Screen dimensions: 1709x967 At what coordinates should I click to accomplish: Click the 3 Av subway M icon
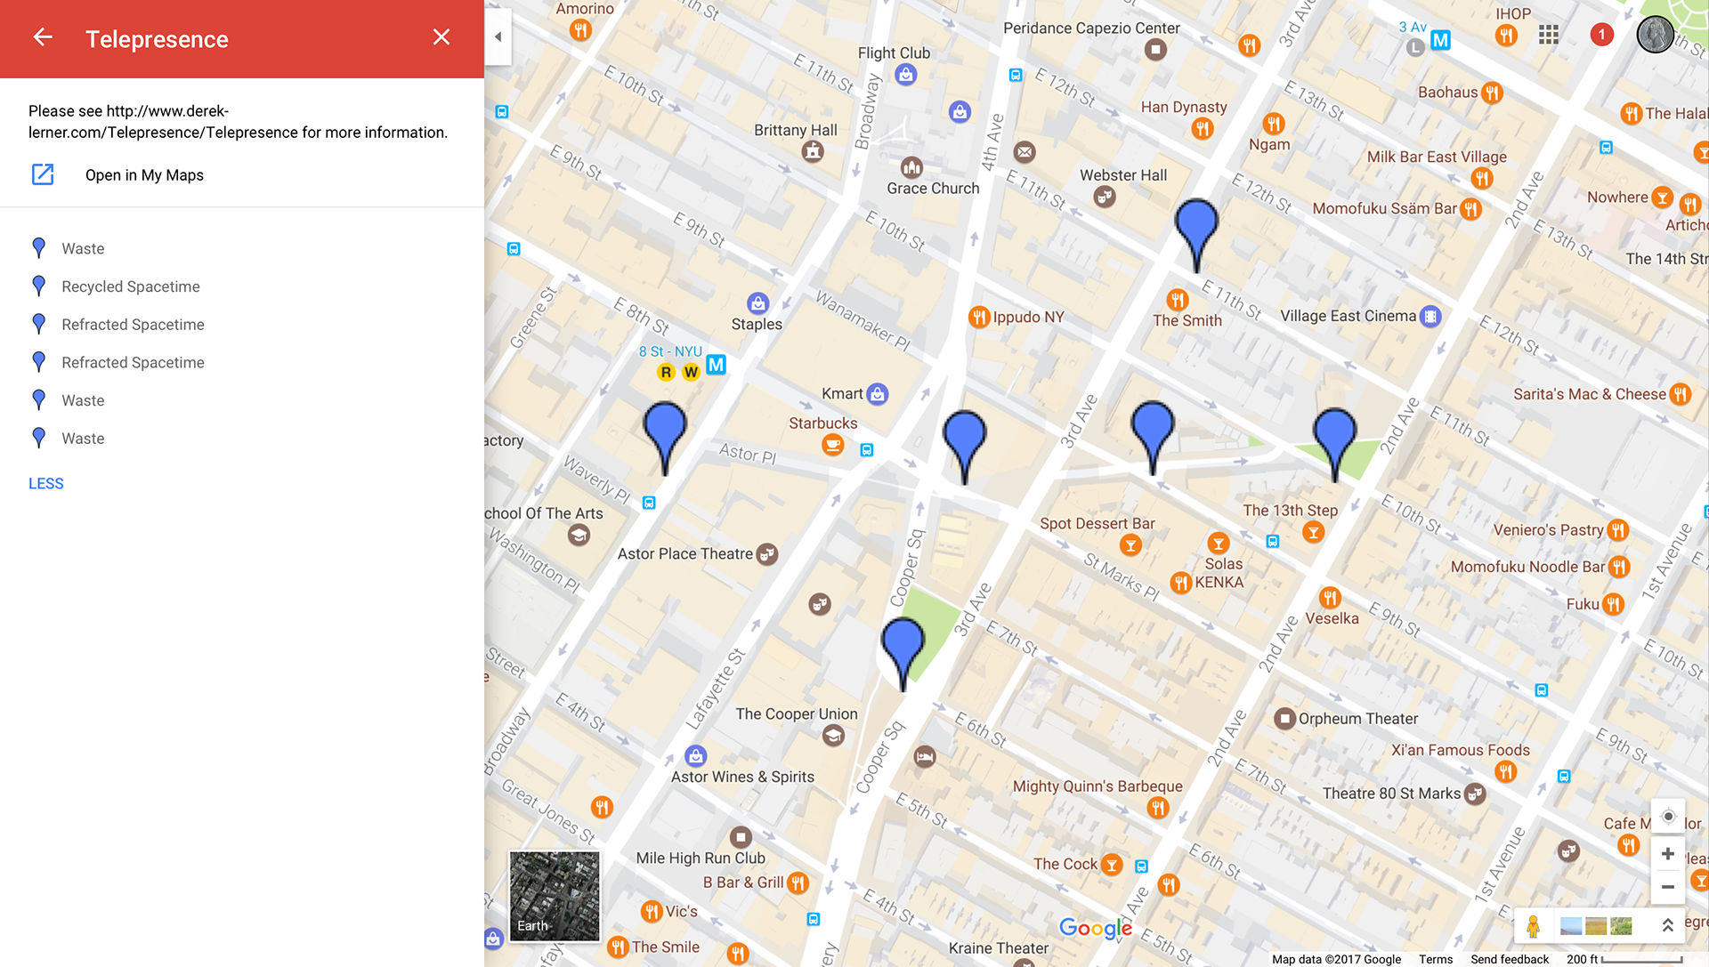click(1440, 40)
